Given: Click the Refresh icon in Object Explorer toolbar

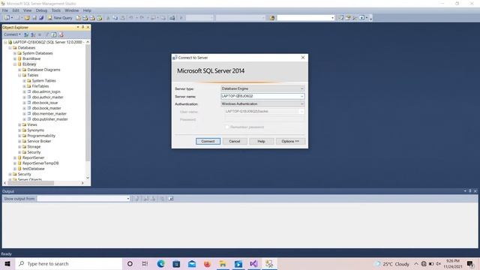Looking at the screenshot, I should (54, 34).
